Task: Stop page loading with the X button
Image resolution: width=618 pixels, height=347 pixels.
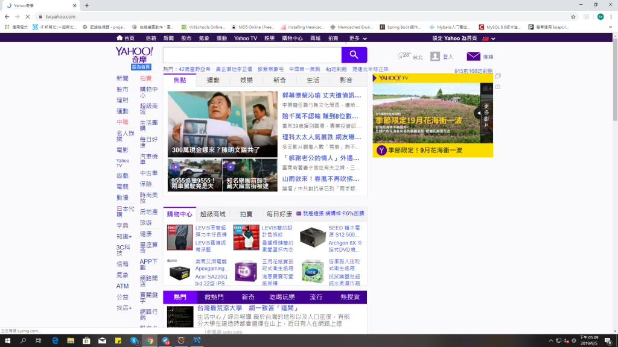Action: pos(28,16)
